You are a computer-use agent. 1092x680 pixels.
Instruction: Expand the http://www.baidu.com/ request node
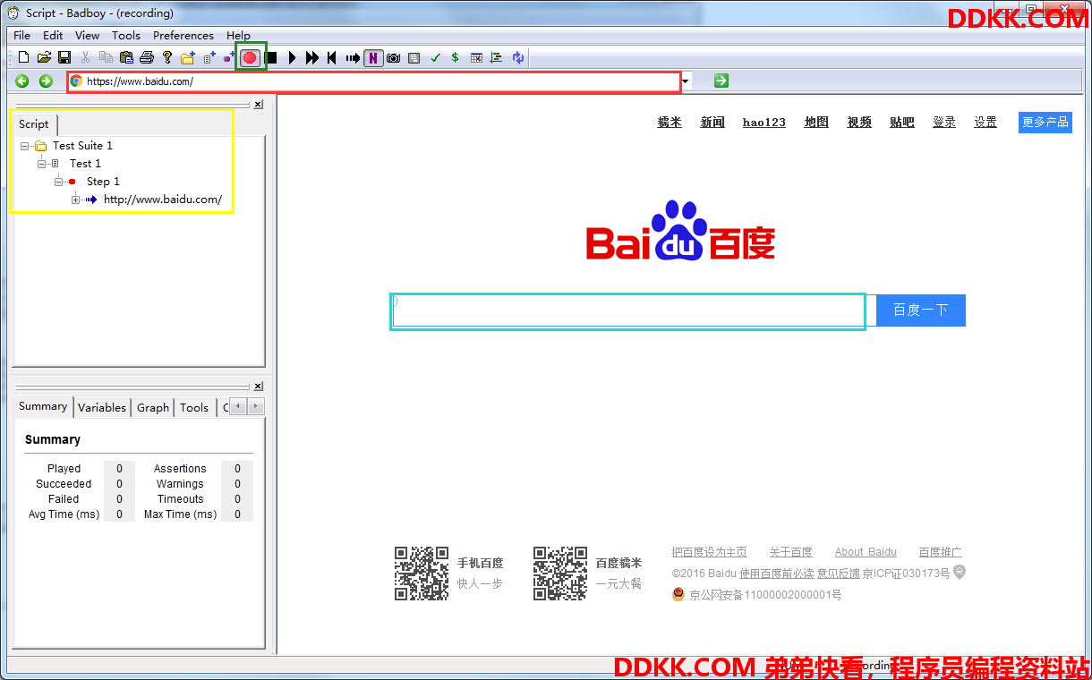pyautogui.click(x=75, y=200)
